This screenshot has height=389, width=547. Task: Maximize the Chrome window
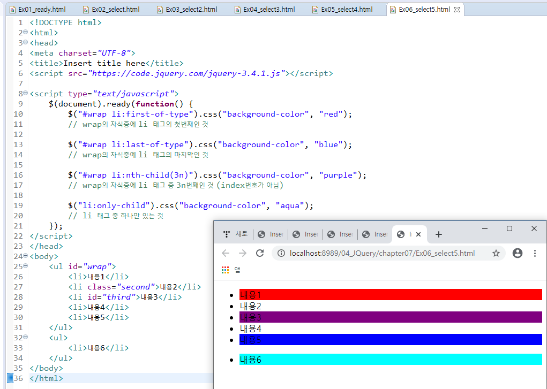click(x=509, y=228)
